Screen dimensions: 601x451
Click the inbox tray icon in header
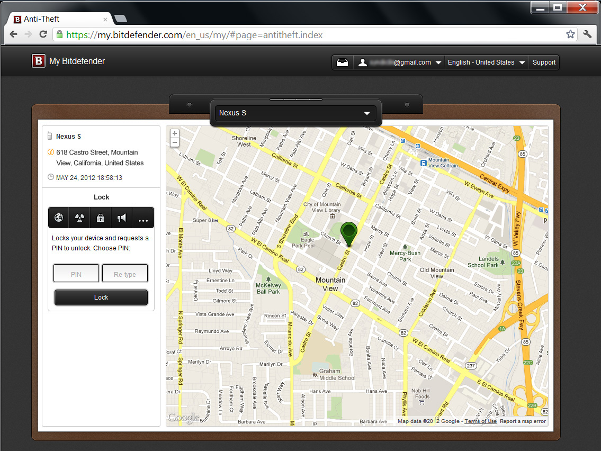pos(342,62)
